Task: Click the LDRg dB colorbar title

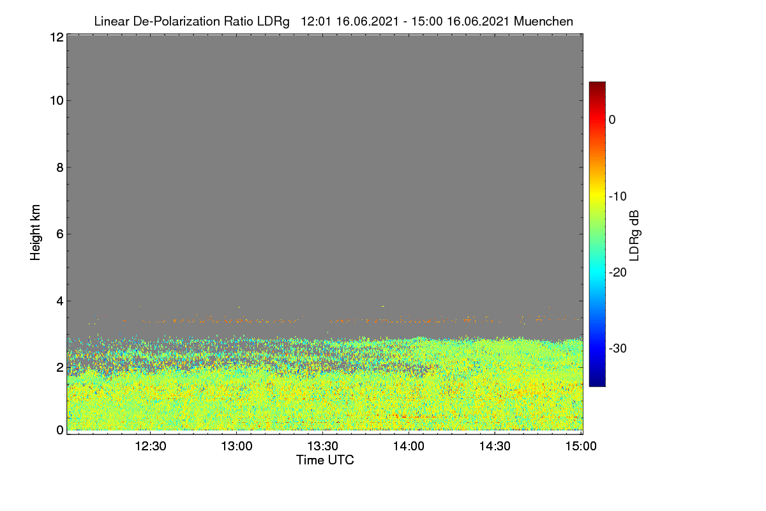Action: pos(635,234)
